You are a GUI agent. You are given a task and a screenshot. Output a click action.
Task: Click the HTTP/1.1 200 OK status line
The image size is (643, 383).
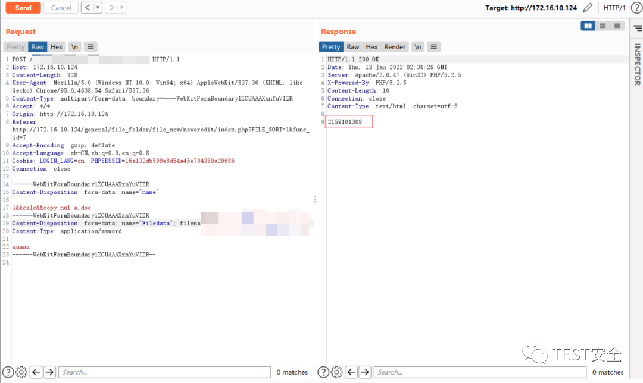coord(353,59)
